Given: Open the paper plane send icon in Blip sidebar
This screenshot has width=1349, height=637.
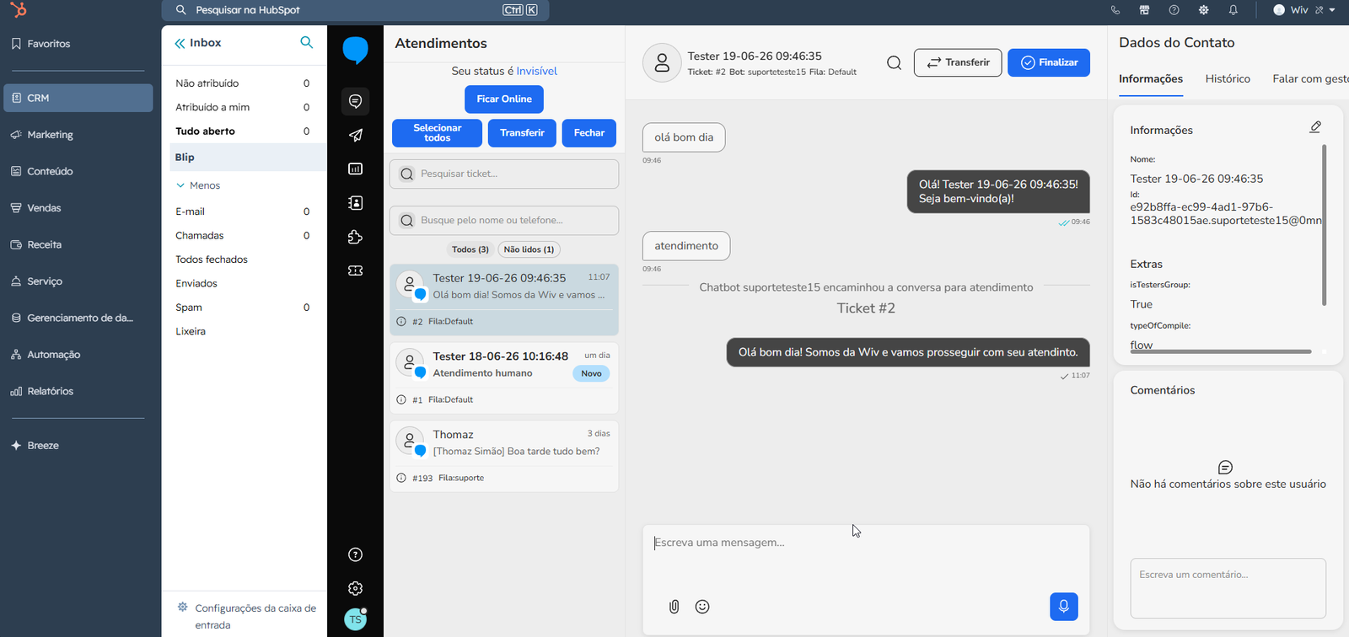Looking at the screenshot, I should tap(356, 135).
